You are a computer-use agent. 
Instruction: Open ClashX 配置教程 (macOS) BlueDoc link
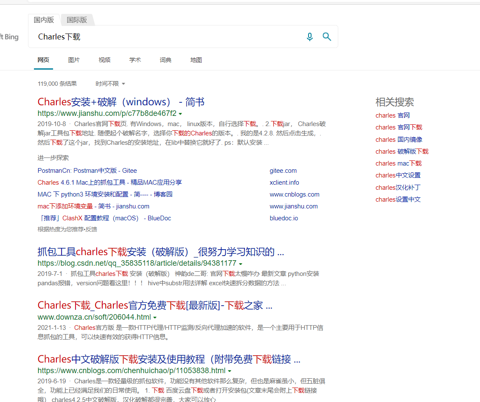104,218
